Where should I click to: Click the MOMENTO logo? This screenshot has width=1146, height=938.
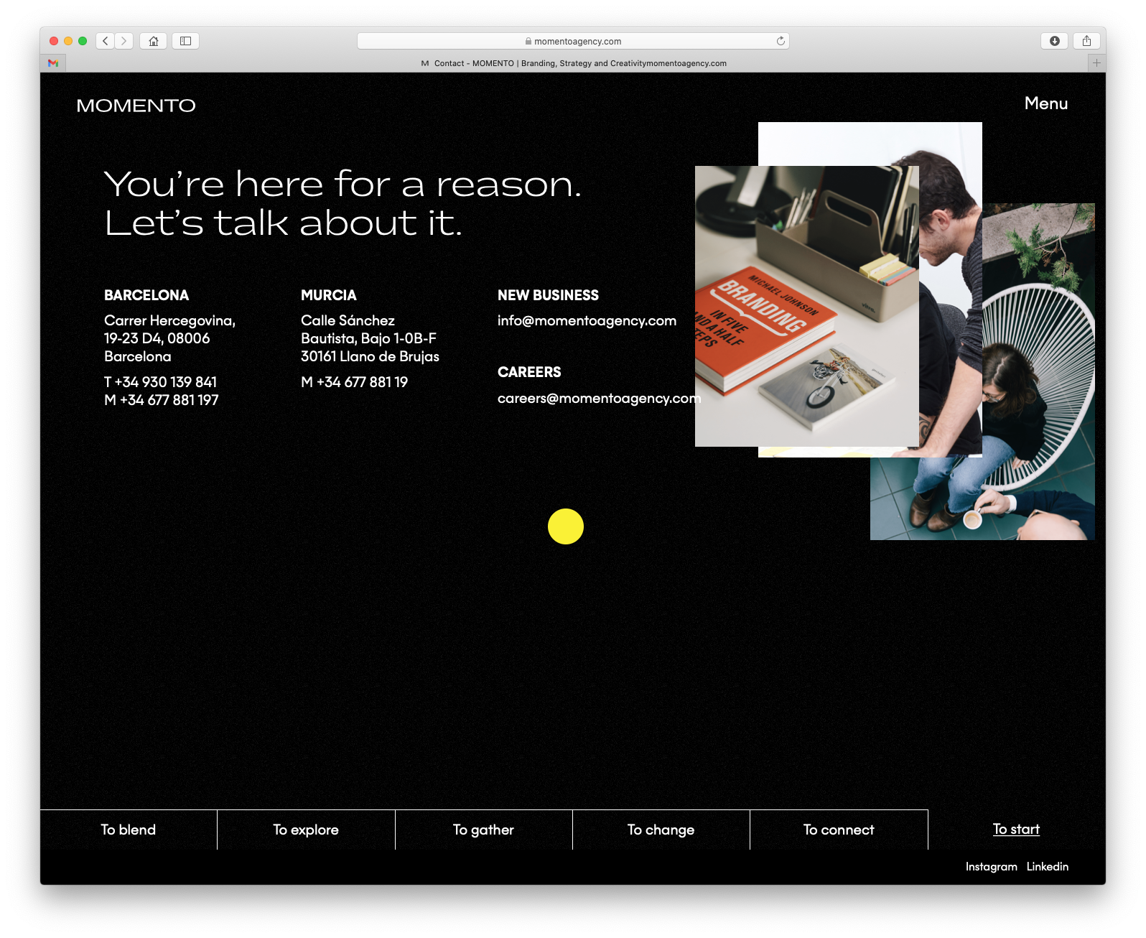pos(136,106)
